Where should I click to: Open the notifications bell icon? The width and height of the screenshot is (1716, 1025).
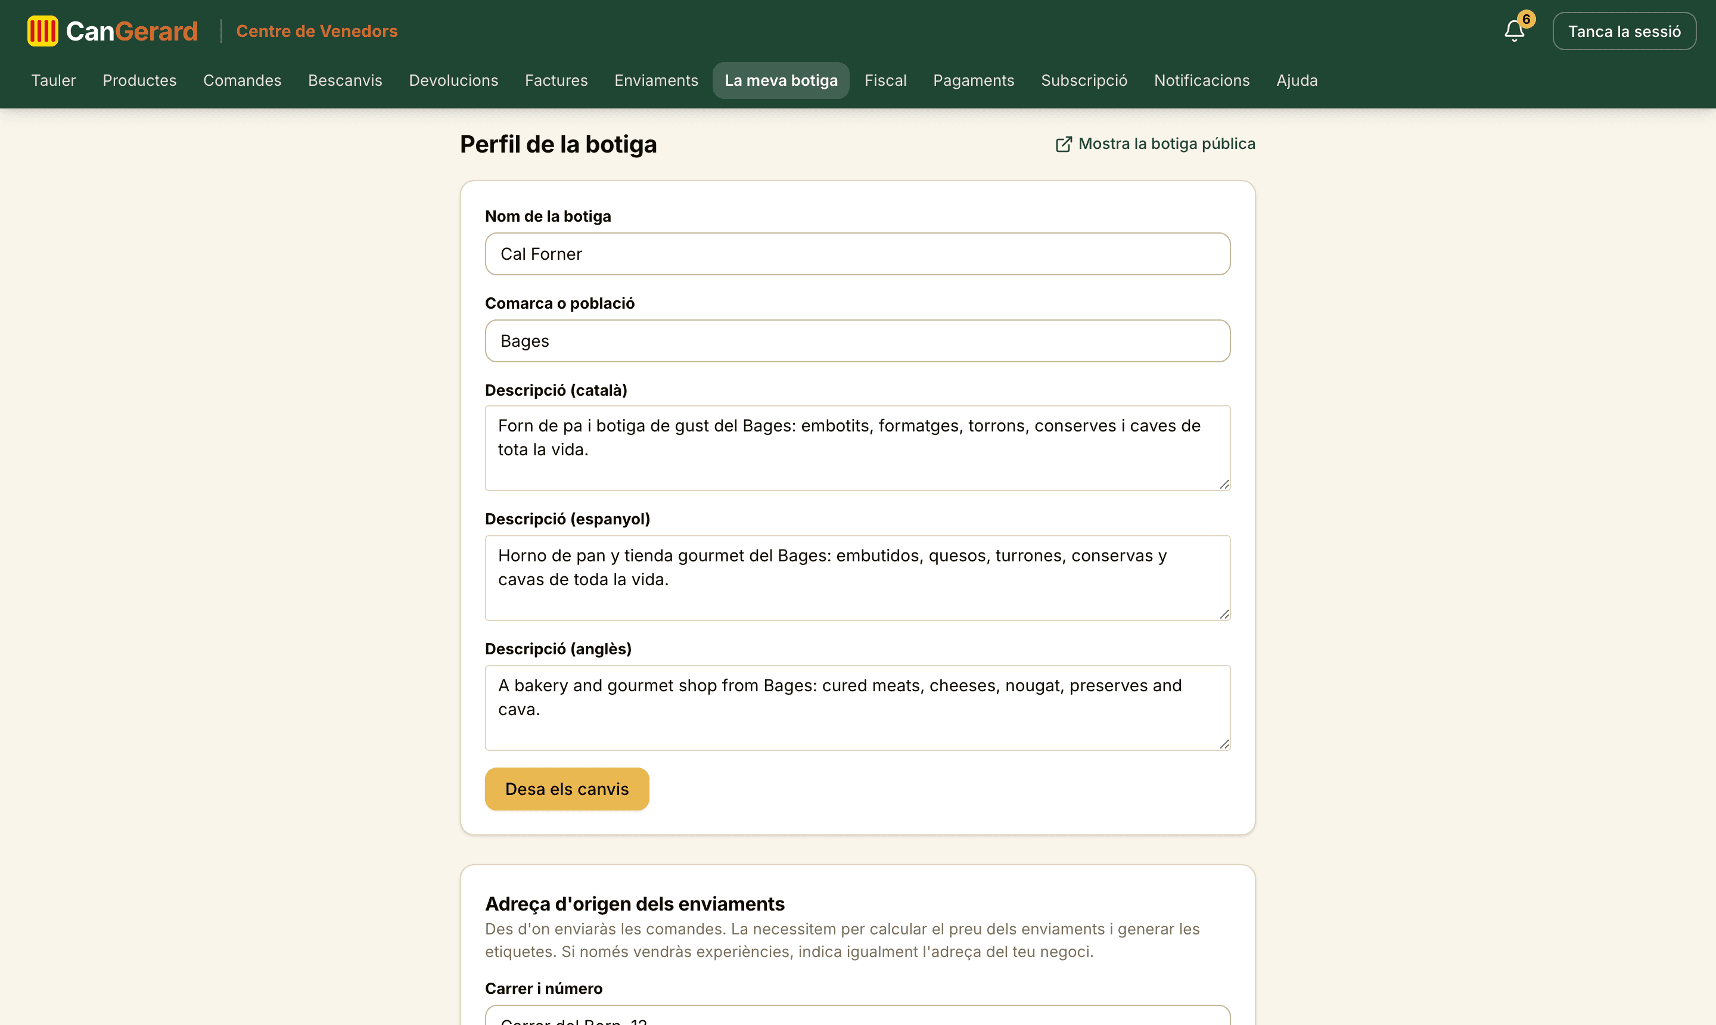coord(1513,31)
